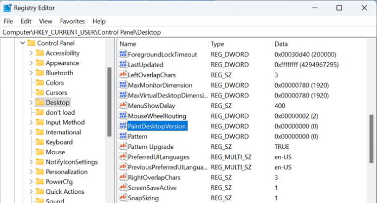
Task: Click the PaintDesktopVersion DWORD icon
Action: click(x=123, y=126)
